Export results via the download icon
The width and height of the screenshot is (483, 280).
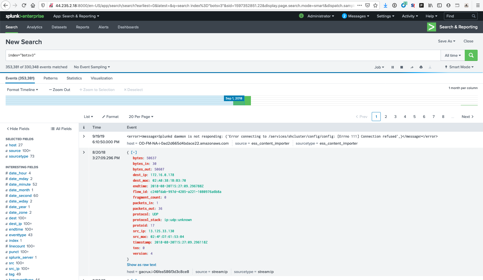point(430,67)
